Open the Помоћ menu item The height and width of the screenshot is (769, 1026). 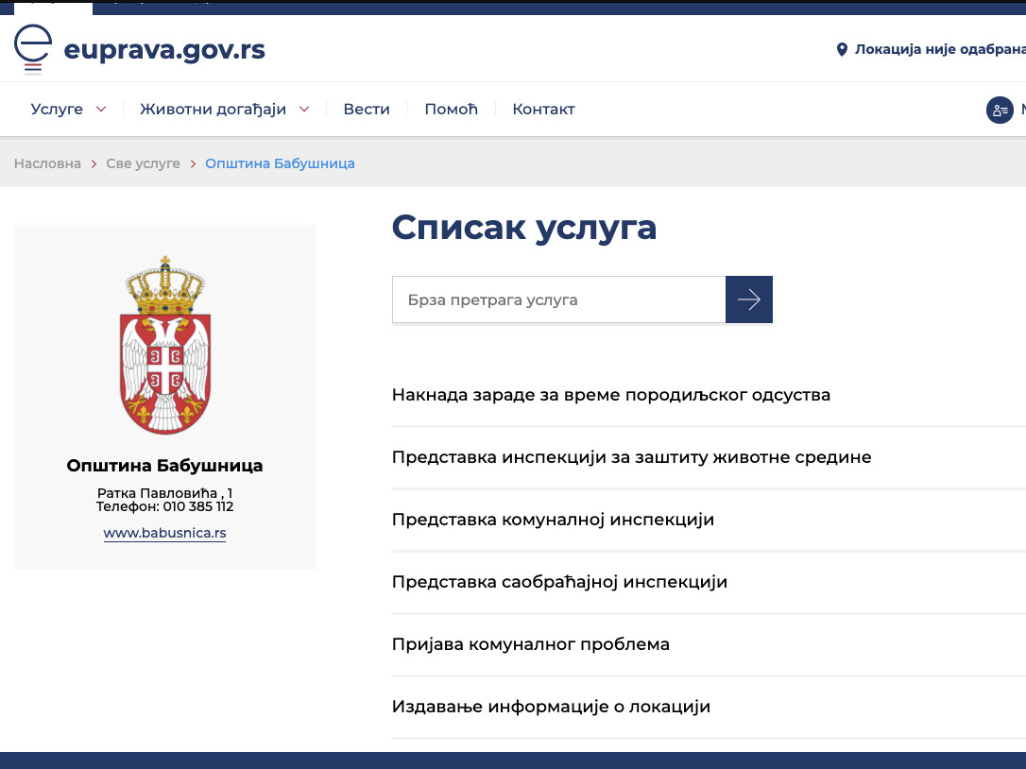pyautogui.click(x=451, y=110)
